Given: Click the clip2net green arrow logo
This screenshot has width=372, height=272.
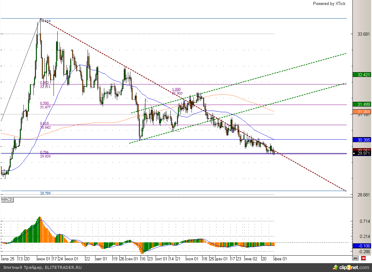Looking at the screenshot, I should point(335,267).
